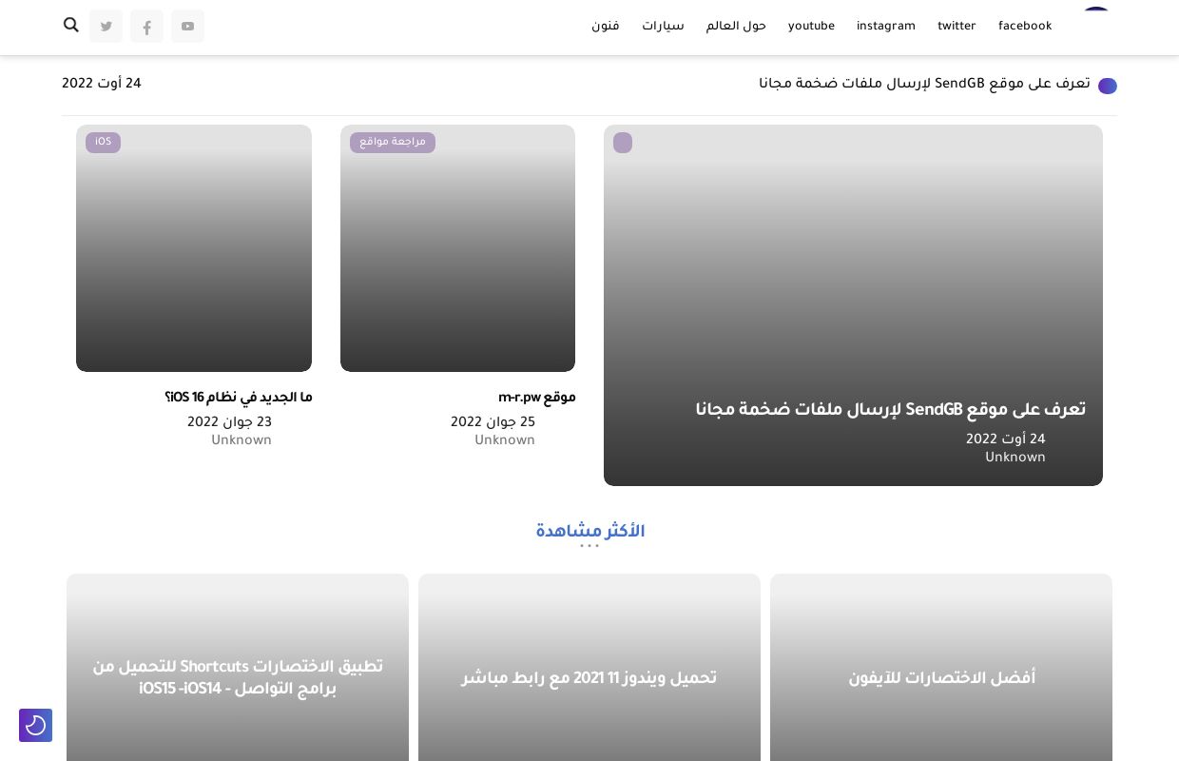This screenshot has width=1179, height=761.
Task: Click مراجعة مواقع category badge
Action: click(392, 143)
